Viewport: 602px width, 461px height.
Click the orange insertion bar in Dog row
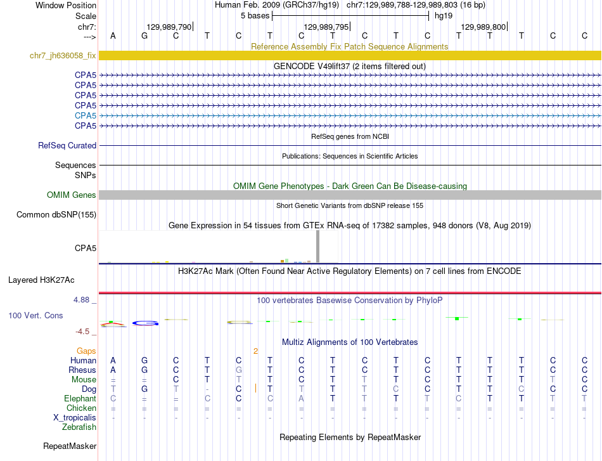point(256,388)
